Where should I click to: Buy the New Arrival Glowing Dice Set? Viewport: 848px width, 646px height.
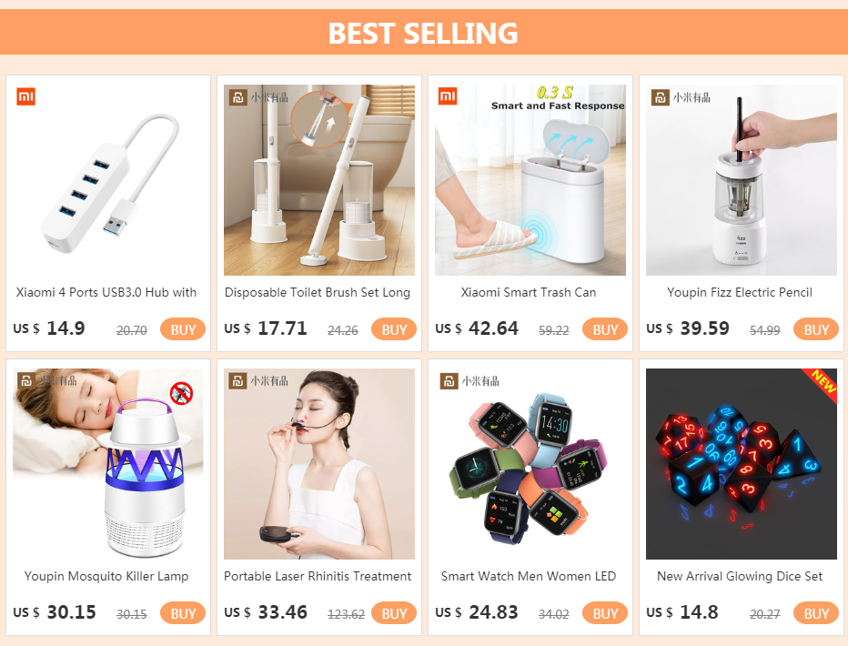pyautogui.click(x=815, y=613)
